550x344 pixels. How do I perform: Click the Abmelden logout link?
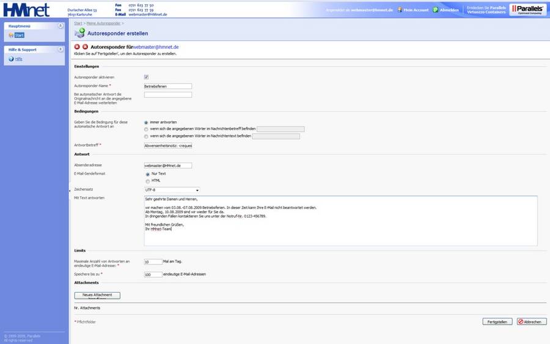pos(449,10)
